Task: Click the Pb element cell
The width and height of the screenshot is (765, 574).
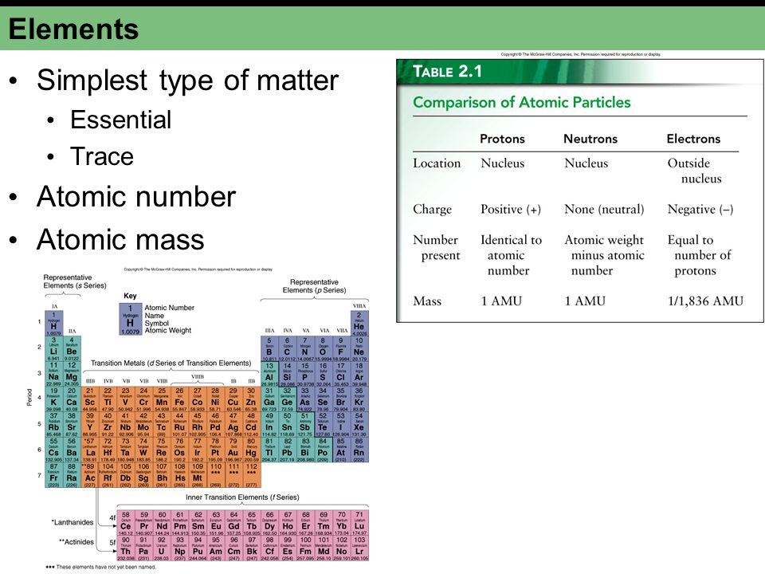Action: (x=287, y=450)
